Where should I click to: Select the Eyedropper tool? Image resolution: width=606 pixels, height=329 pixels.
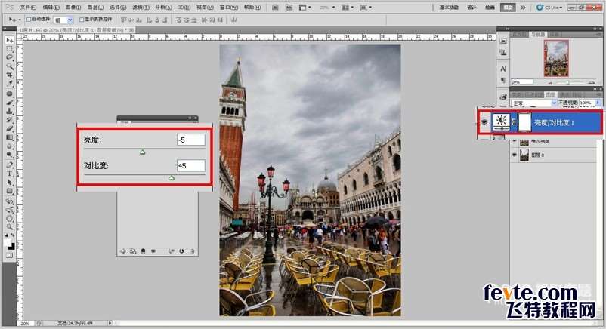(x=9, y=83)
